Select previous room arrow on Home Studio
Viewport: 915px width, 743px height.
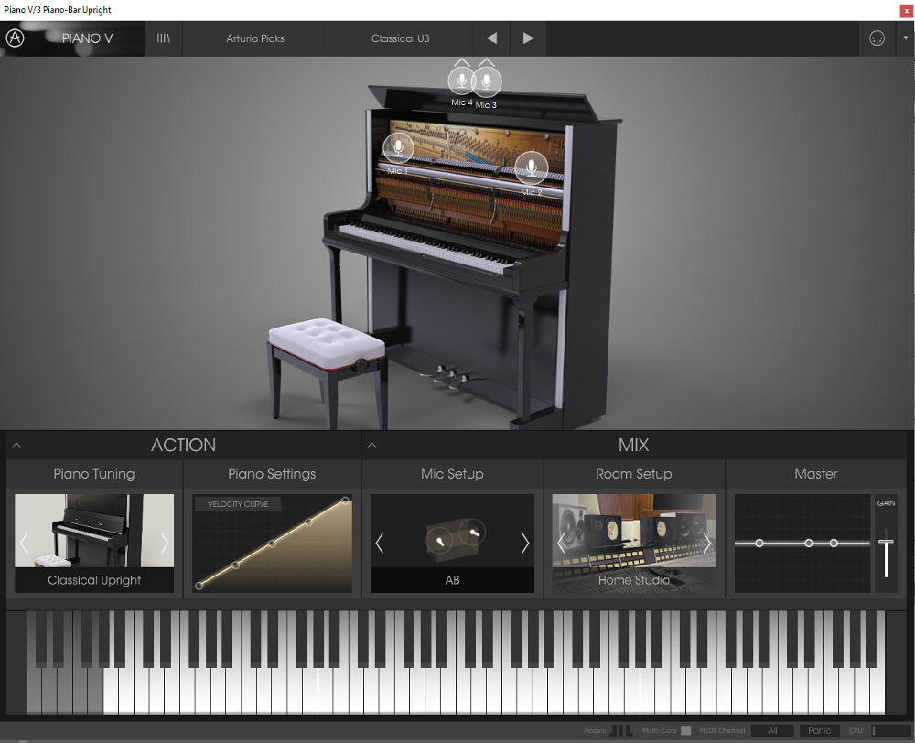click(562, 543)
